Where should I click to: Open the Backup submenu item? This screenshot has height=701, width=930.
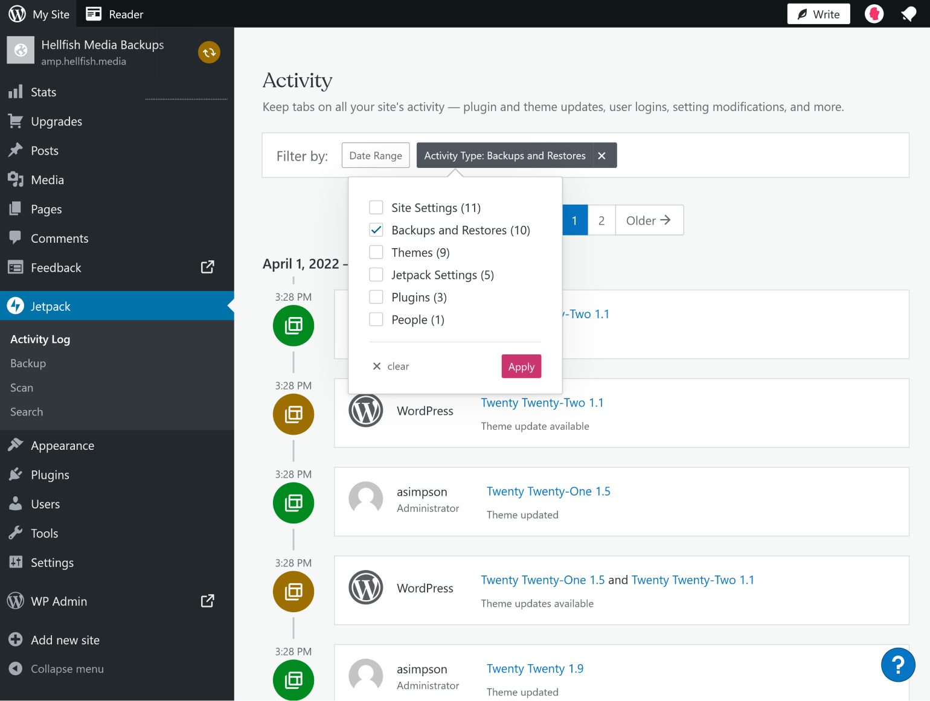[28, 363]
